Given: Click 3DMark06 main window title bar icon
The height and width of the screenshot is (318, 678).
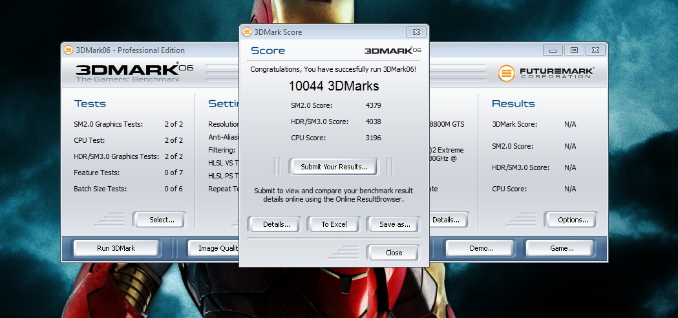Looking at the screenshot, I should 69,50.
